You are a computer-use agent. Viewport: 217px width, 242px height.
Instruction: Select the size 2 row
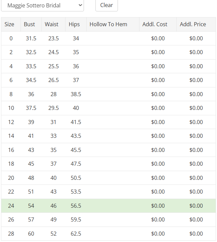(x=108, y=52)
